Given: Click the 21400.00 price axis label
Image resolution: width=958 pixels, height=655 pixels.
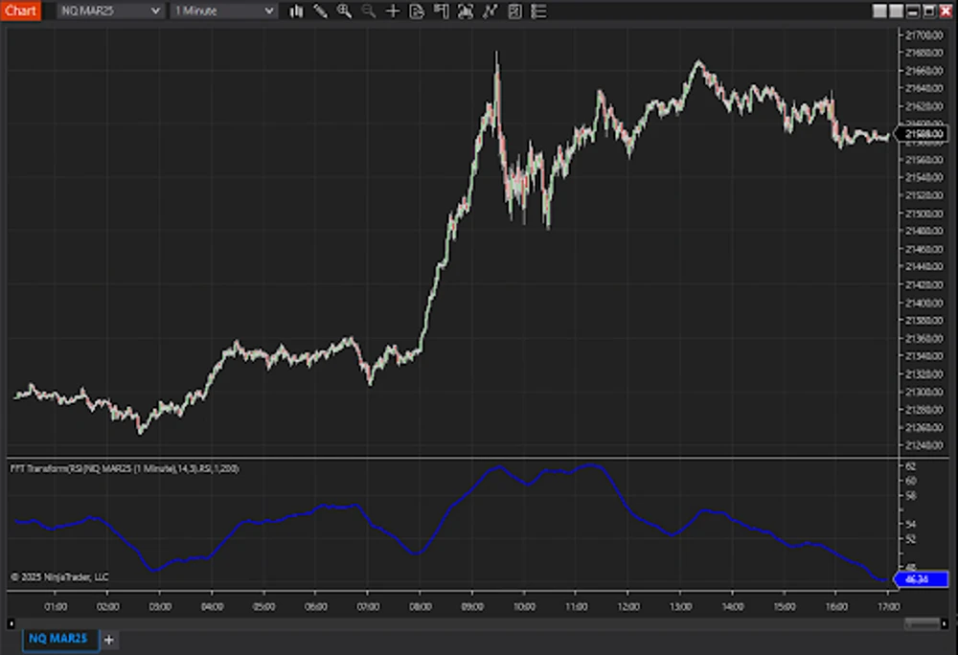Looking at the screenshot, I should click(x=924, y=303).
